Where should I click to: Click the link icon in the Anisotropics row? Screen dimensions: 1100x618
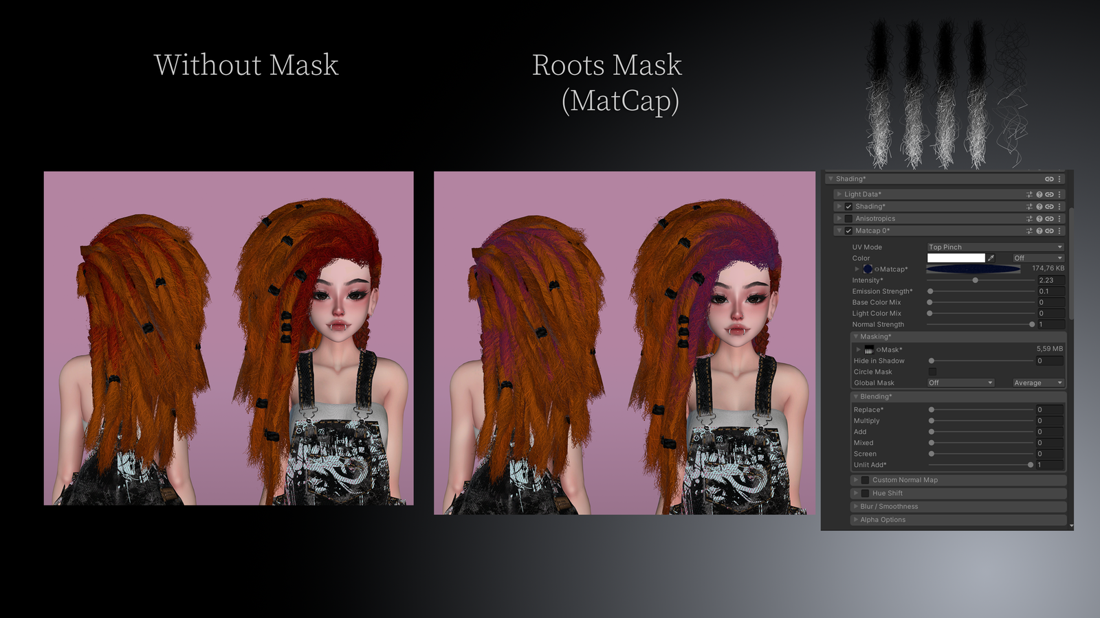tap(1049, 219)
